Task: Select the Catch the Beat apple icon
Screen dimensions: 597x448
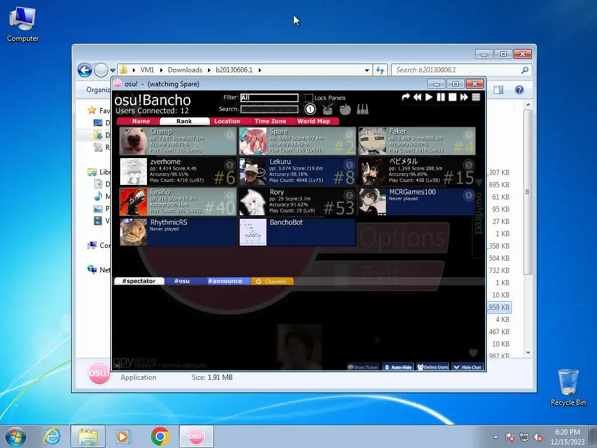Action: 345,110
